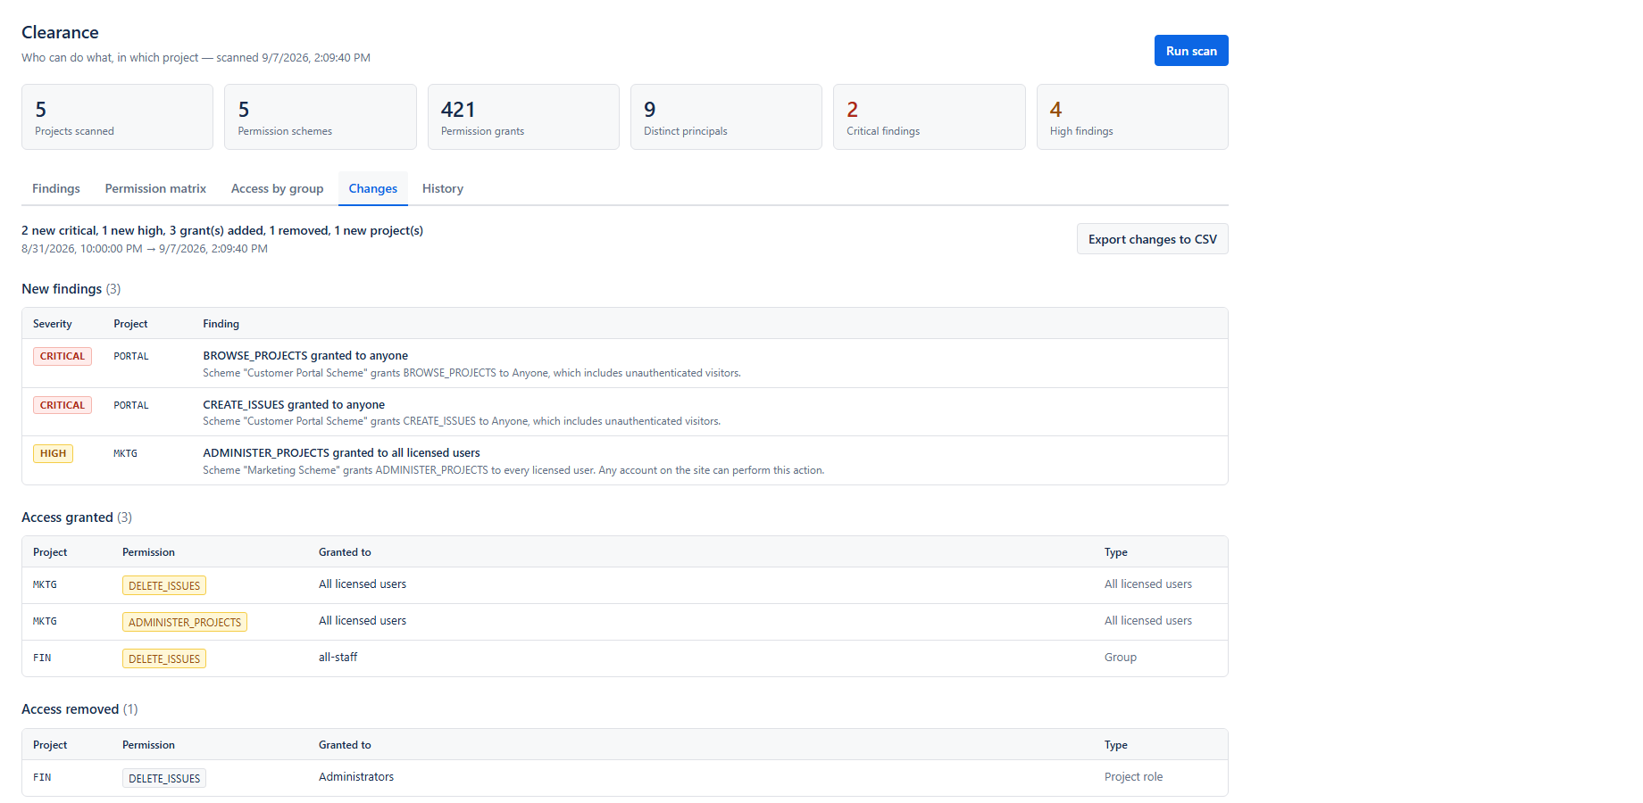Click the change summary line "2 new critical"

coord(222,230)
